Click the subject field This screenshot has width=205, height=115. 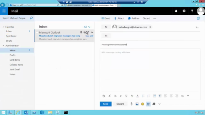(x=150, y=45)
